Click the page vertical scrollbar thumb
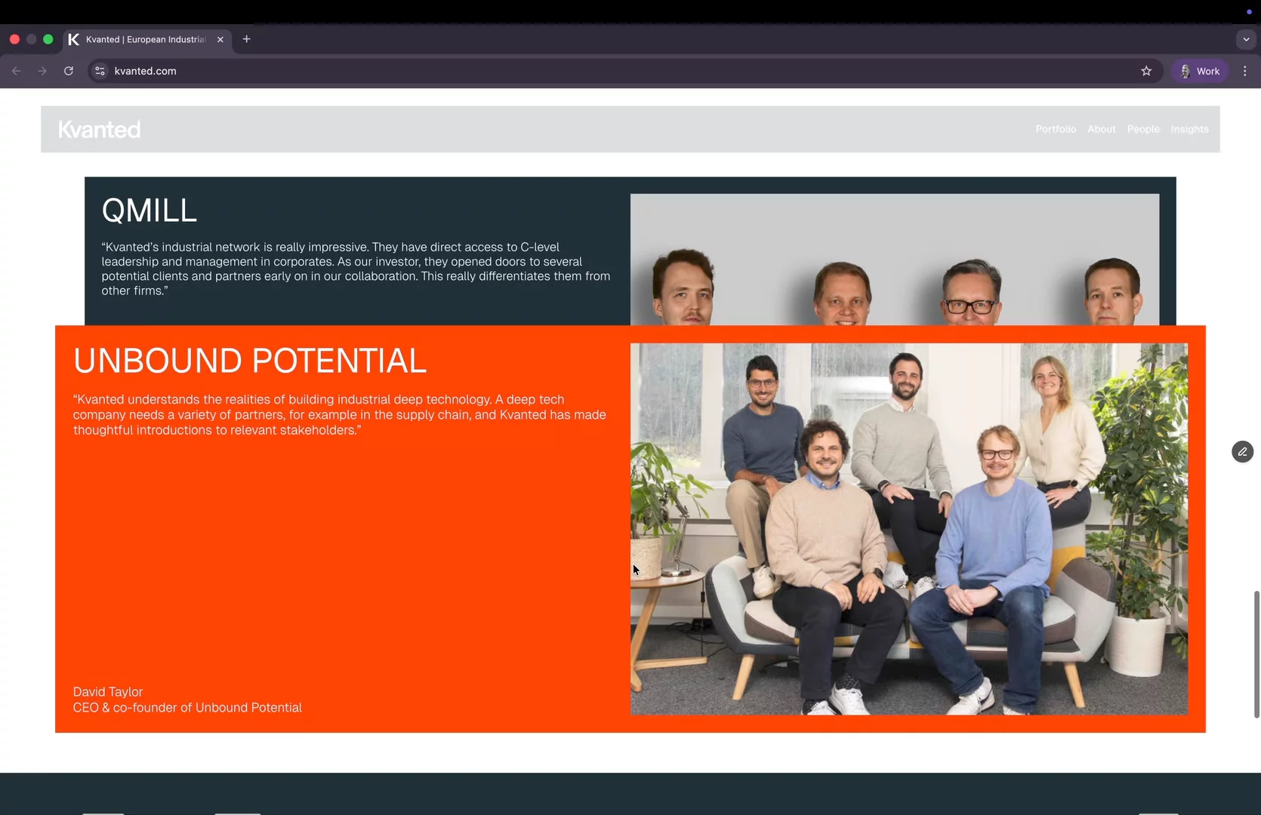Screen dimensions: 1261x815 (1256, 654)
